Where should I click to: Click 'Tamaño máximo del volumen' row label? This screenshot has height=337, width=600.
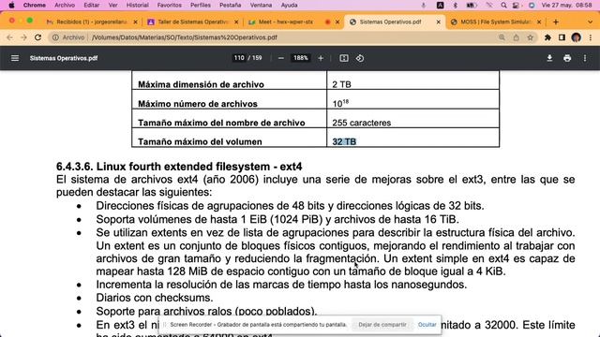200,141
